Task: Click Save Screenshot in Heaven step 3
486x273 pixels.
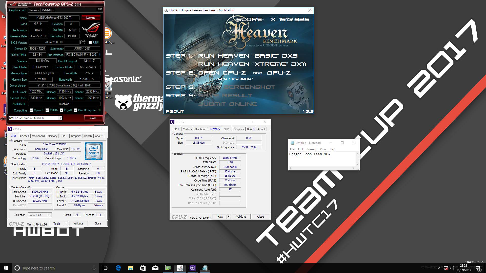Action: [x=237, y=87]
